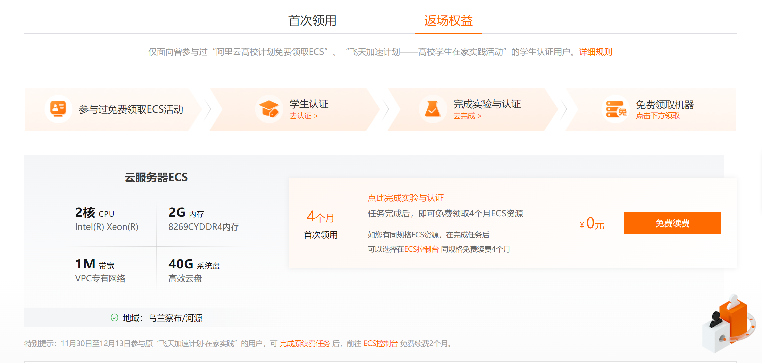Click the 点击下方领取 text

(x=658, y=116)
